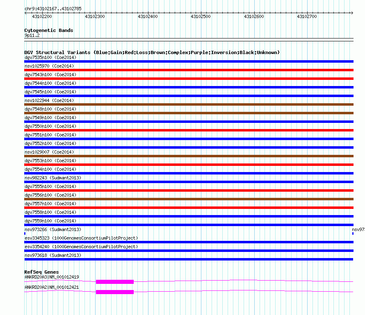
Task: Click the nsv1029007 (Coe2014) label
Action: click(x=49, y=152)
